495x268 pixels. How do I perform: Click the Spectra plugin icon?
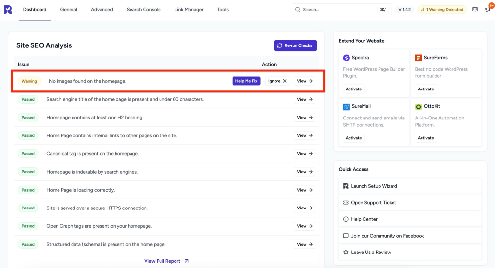point(347,58)
